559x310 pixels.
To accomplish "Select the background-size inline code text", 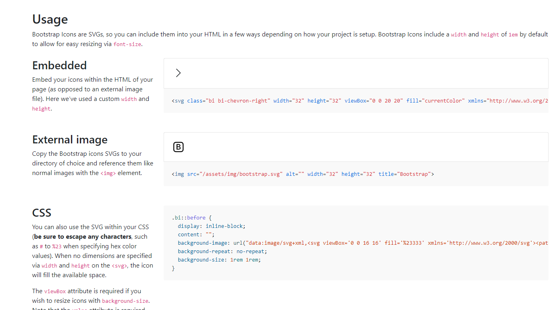I will (125, 300).
